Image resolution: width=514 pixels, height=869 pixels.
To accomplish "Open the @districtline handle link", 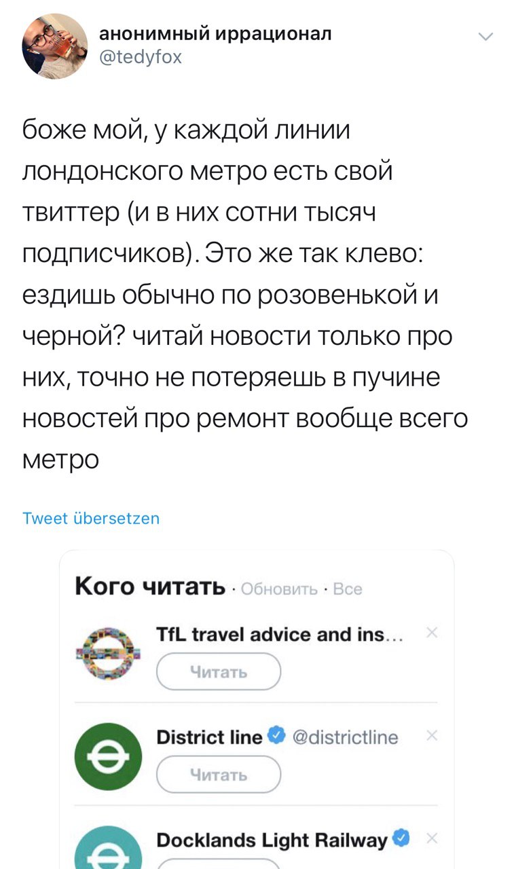I will tap(345, 737).
